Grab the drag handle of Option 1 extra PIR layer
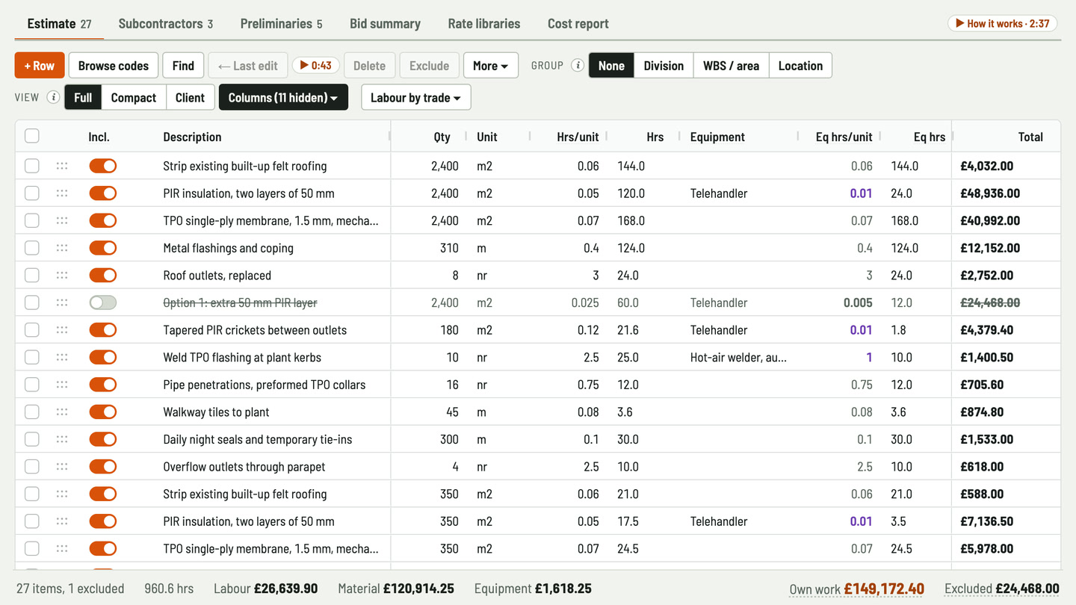The width and height of the screenshot is (1076, 605). coord(62,302)
